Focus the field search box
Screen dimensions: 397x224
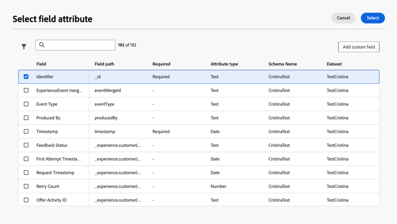pyautogui.click(x=79, y=45)
